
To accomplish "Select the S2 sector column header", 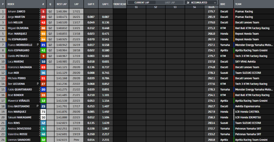I will click(x=156, y=7).
